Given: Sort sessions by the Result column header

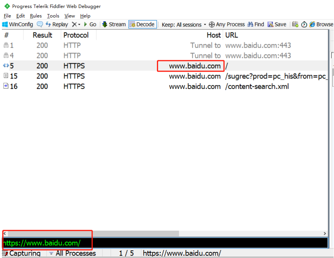Looking at the screenshot, I should (x=42, y=35).
